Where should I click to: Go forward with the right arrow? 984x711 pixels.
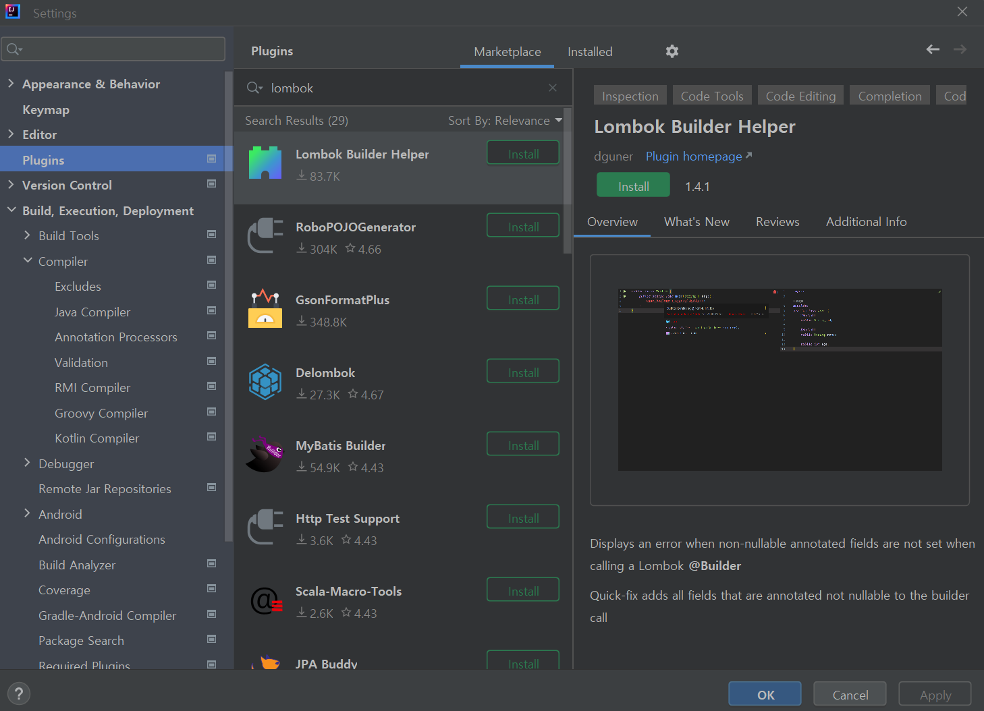coord(960,49)
